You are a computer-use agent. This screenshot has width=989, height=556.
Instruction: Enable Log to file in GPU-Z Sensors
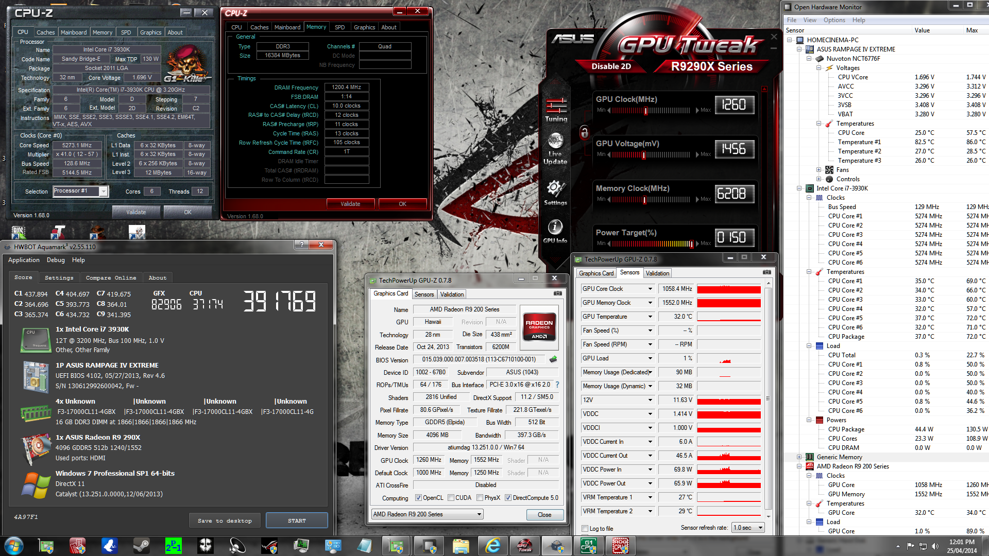[585, 529]
